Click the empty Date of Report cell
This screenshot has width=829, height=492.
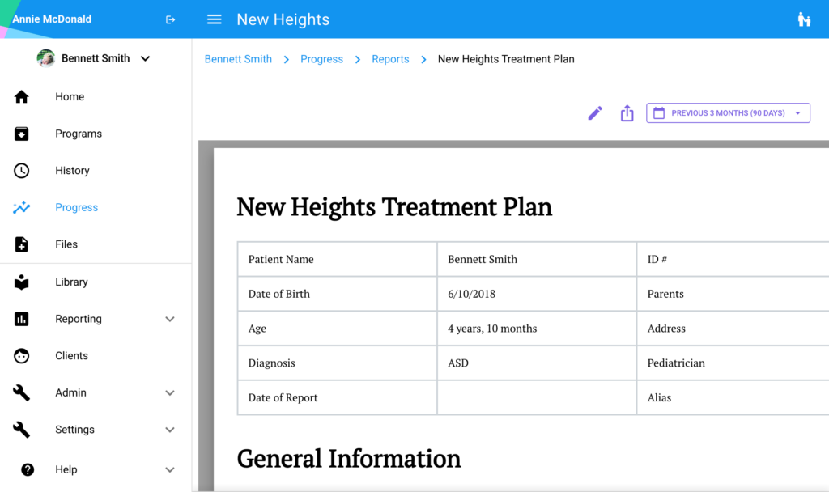pyautogui.click(x=536, y=398)
